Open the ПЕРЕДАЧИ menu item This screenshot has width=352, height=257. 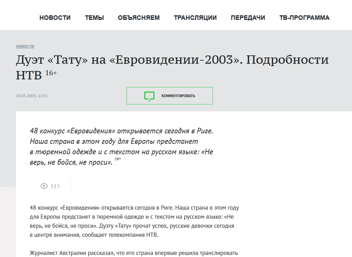[x=248, y=18]
